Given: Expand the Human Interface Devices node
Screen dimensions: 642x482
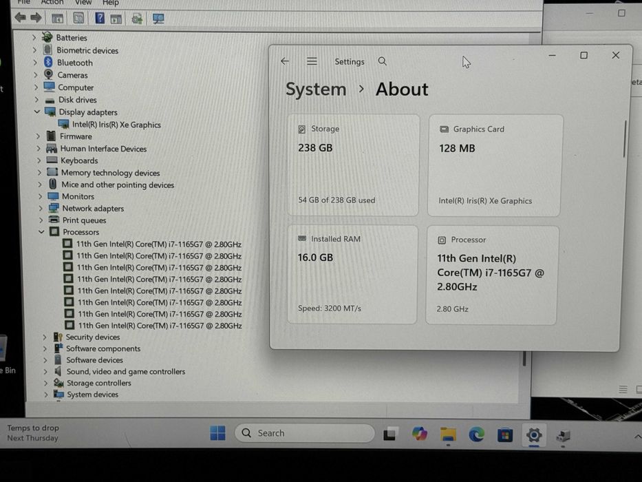Looking at the screenshot, I should (x=39, y=148).
